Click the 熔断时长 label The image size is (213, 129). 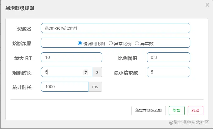22,73
